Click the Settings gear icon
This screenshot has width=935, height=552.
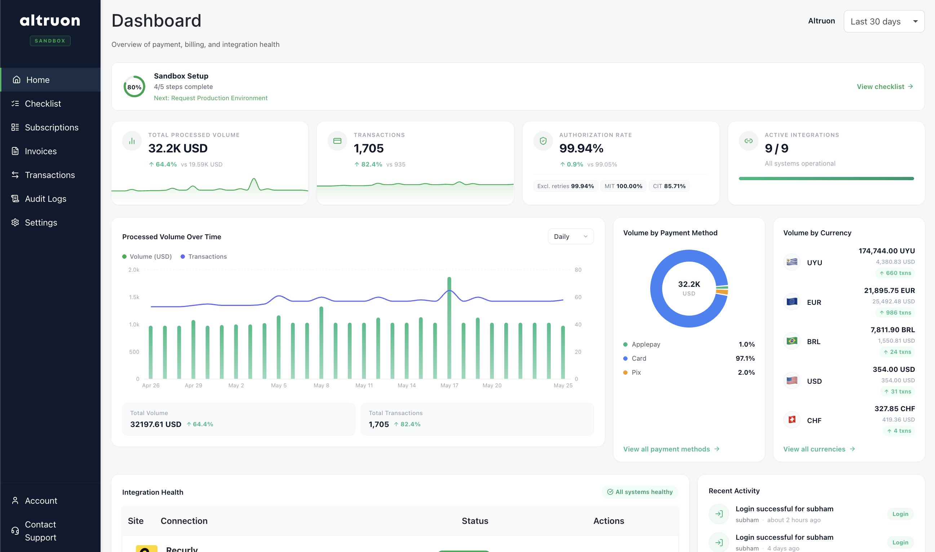pyautogui.click(x=15, y=222)
